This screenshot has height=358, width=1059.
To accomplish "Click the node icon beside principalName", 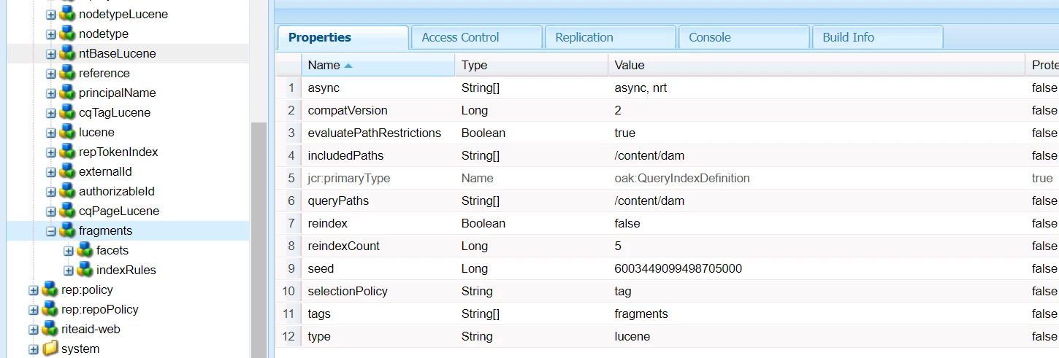I will click(67, 93).
